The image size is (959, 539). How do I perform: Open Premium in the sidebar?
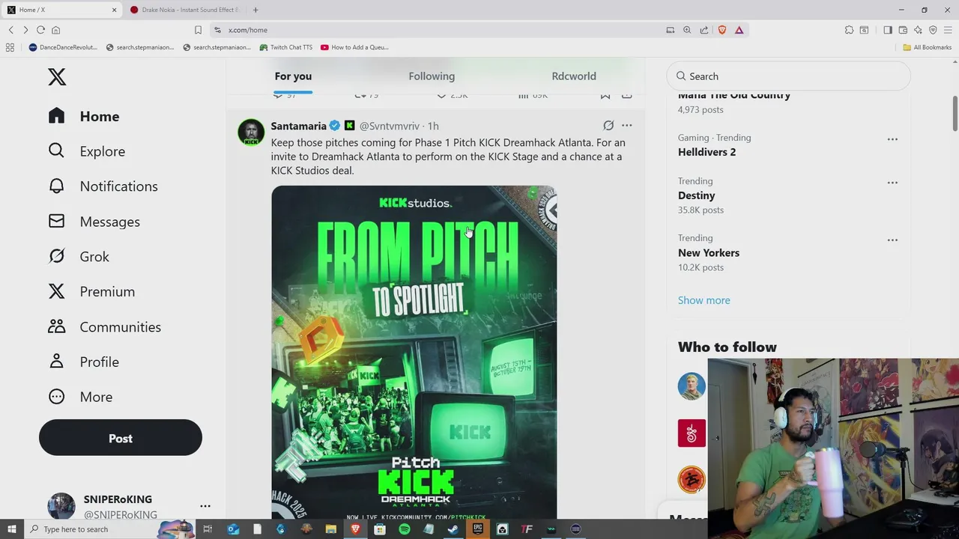pos(91,292)
